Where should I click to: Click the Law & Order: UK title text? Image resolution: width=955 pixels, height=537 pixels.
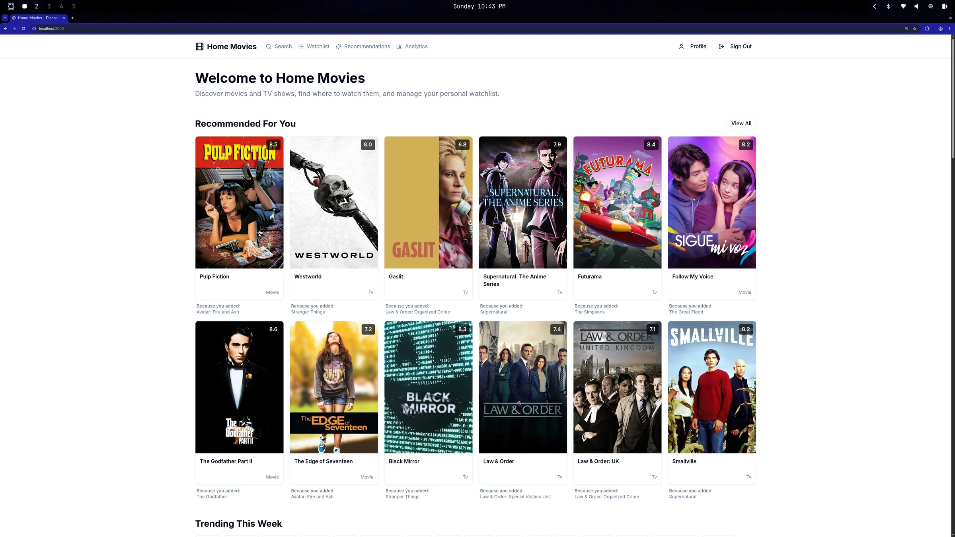point(598,461)
